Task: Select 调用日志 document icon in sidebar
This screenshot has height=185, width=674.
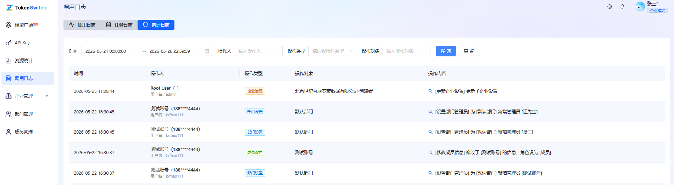Action: click(9, 78)
